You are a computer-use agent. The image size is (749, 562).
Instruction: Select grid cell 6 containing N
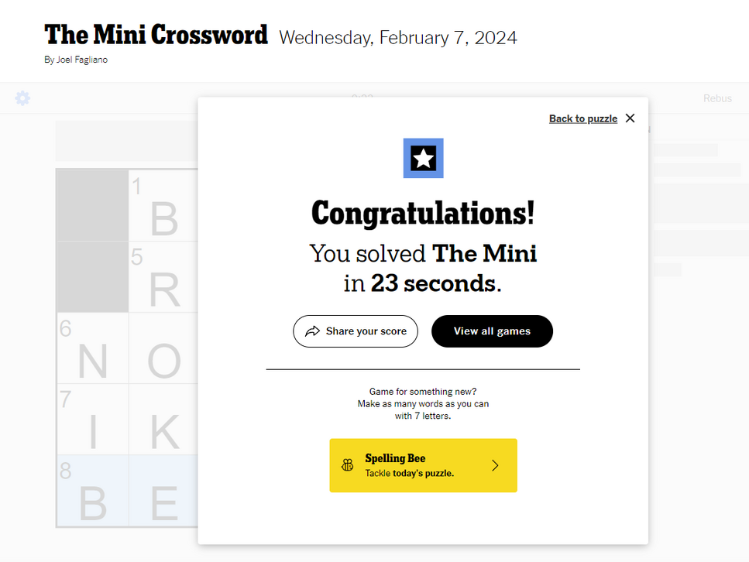click(x=92, y=348)
